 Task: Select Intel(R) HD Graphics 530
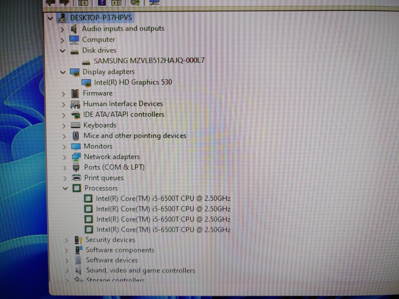[x=133, y=82]
